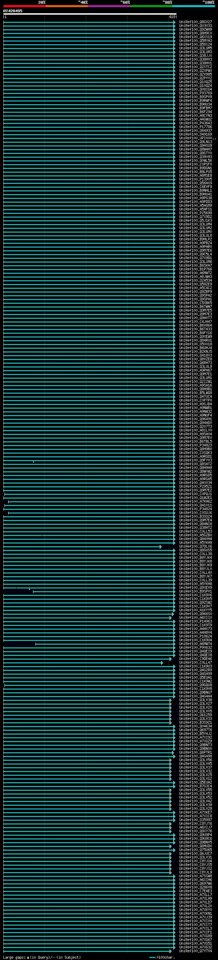Select hit label UniRef100_Q9LN13
218x960 pixels.
pyautogui.click(x=196, y=142)
